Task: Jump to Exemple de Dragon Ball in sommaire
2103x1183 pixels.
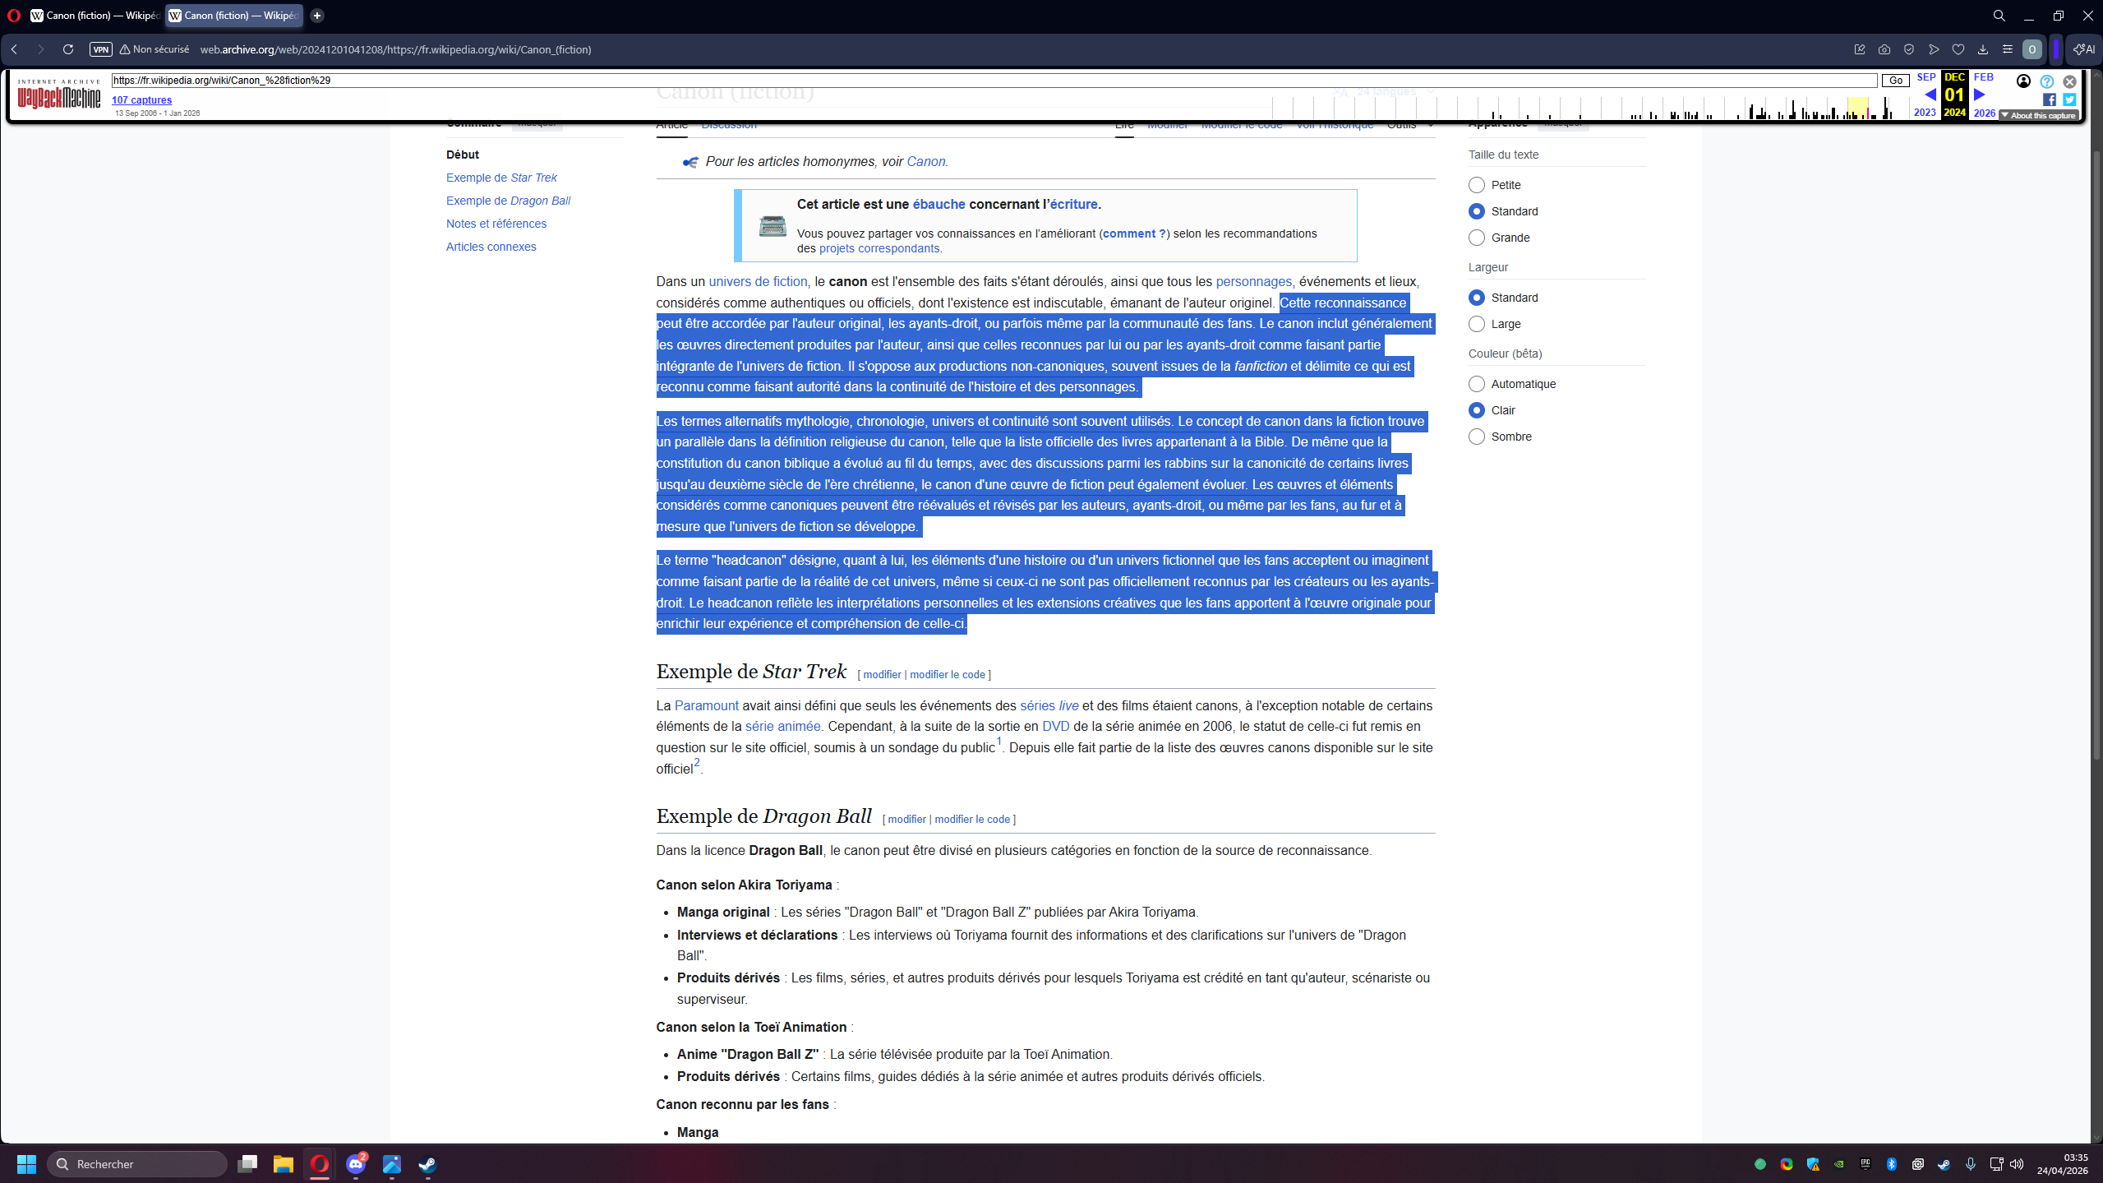Action: tap(508, 201)
